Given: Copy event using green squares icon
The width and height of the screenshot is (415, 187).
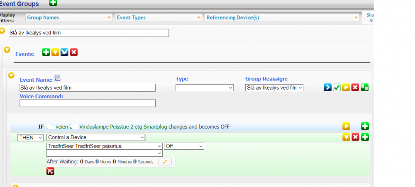Looking at the screenshot, I should click(364, 87).
